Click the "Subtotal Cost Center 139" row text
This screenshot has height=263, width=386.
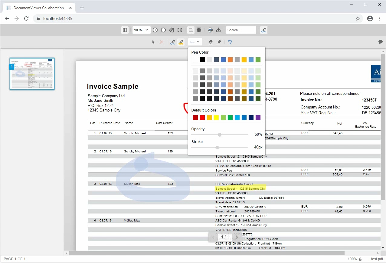tap(233, 175)
